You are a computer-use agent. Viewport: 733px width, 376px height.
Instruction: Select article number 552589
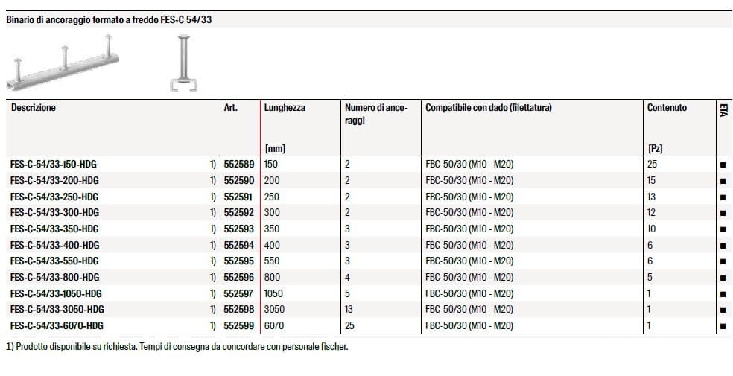pyautogui.click(x=239, y=164)
